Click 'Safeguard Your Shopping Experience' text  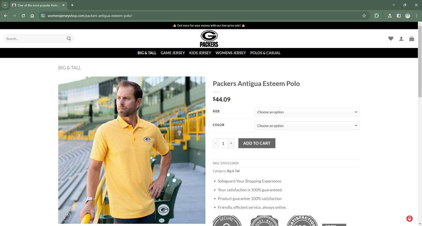250,181
